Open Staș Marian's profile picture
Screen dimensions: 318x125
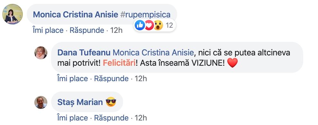[41, 102]
